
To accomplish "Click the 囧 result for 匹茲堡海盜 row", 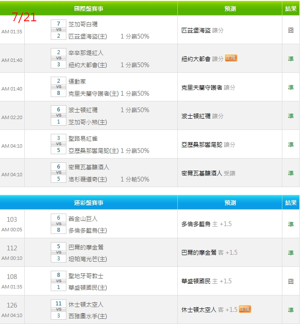I will click(x=291, y=30).
